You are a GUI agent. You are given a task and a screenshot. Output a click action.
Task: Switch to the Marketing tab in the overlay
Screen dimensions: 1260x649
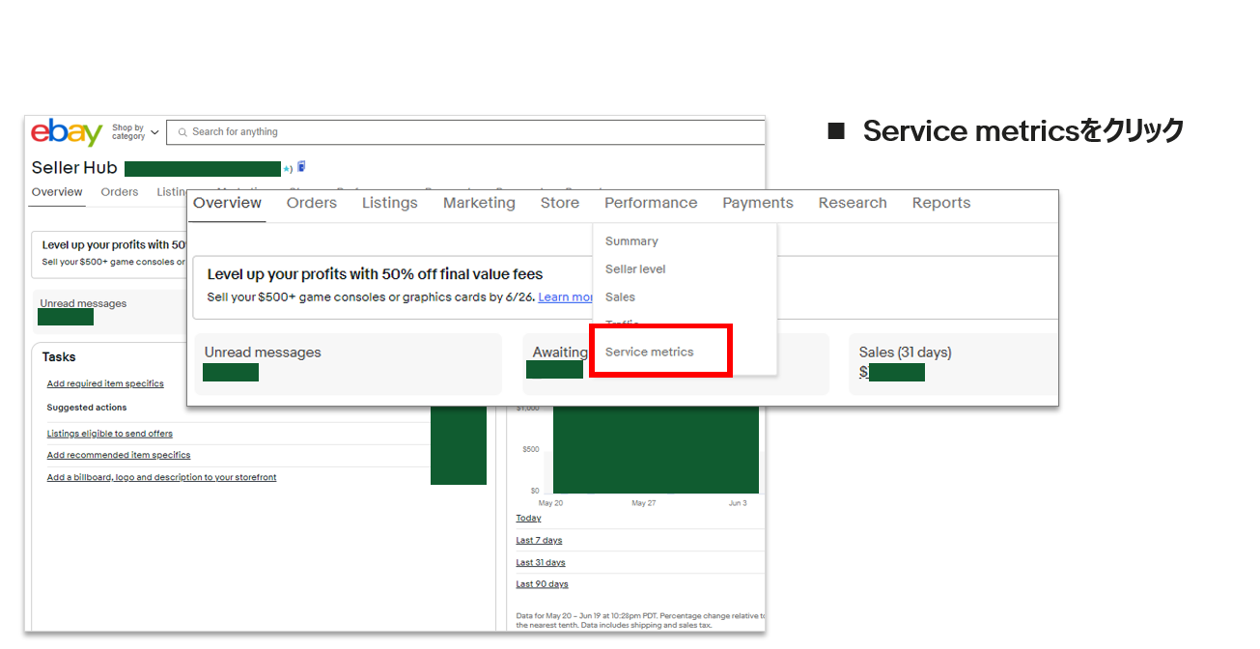click(479, 203)
